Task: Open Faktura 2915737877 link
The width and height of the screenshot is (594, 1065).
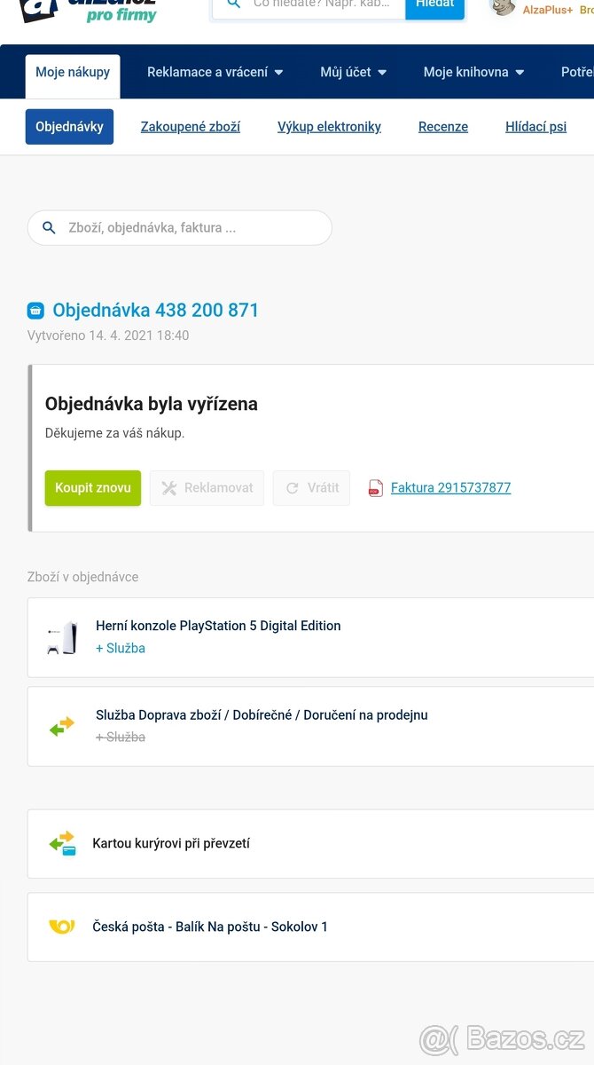Action: coord(450,488)
